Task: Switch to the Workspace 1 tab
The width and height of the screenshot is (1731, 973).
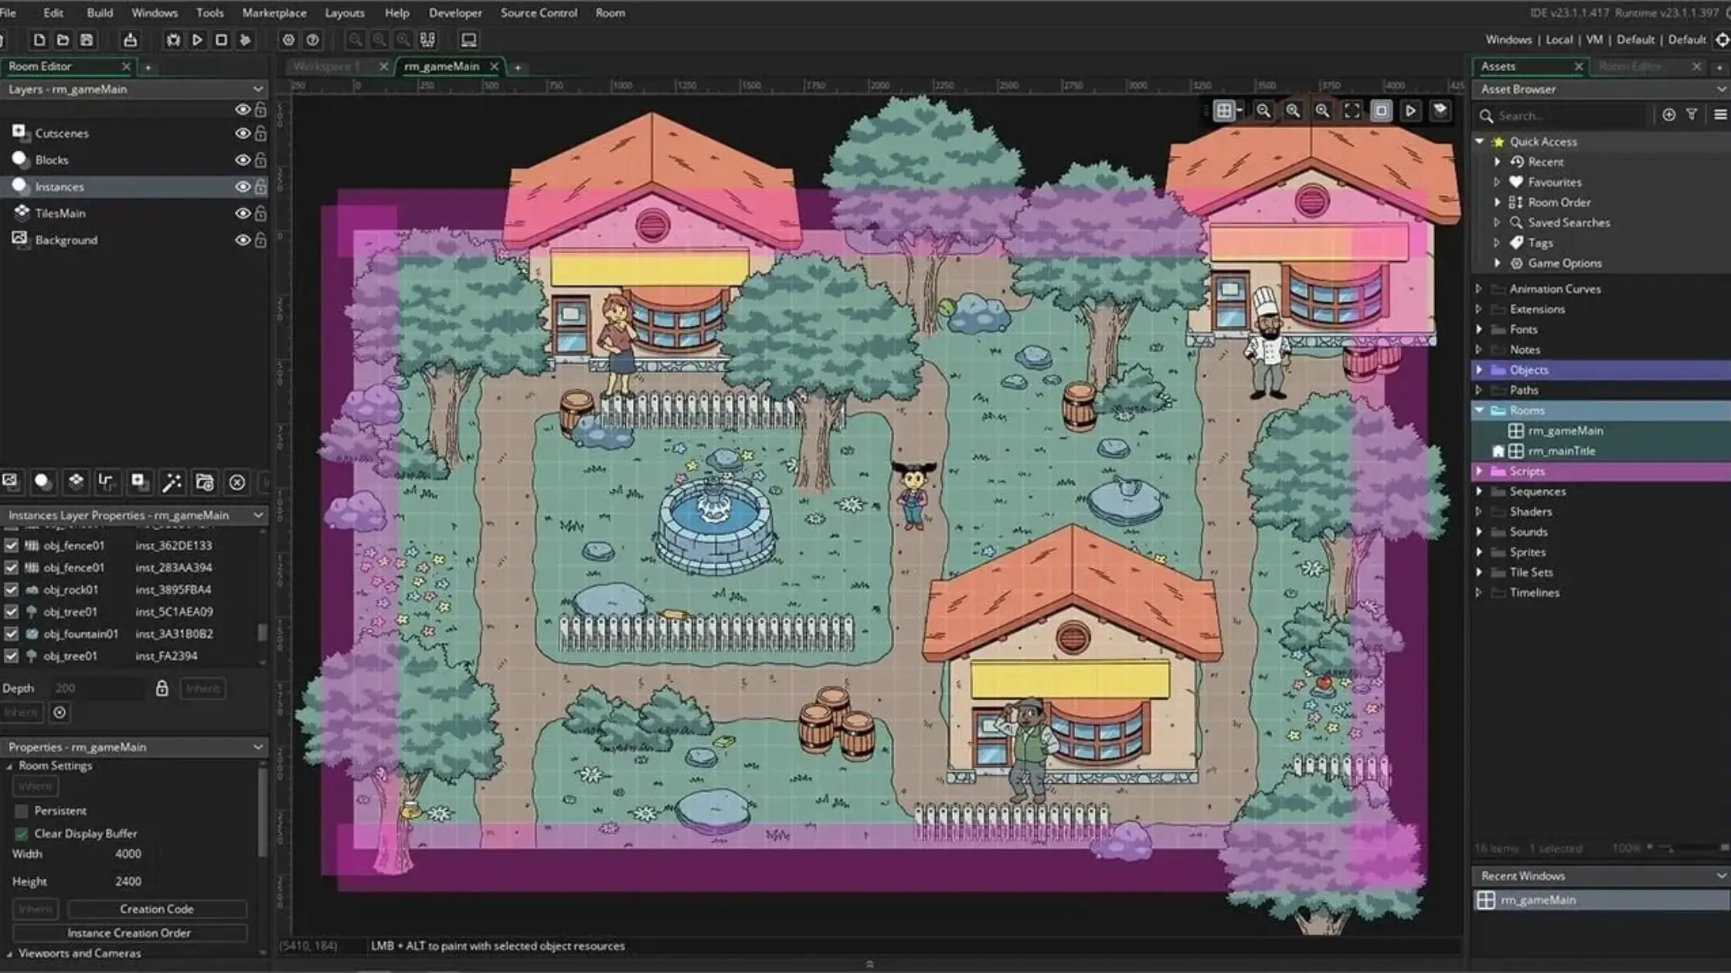Action: click(x=331, y=66)
